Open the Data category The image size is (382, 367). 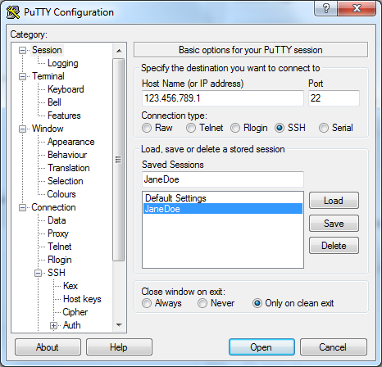tap(57, 220)
